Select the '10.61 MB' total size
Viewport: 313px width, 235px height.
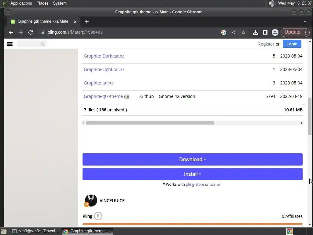point(293,110)
